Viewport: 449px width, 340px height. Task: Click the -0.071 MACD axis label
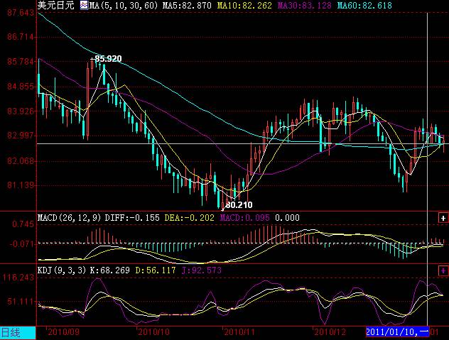pos(22,244)
